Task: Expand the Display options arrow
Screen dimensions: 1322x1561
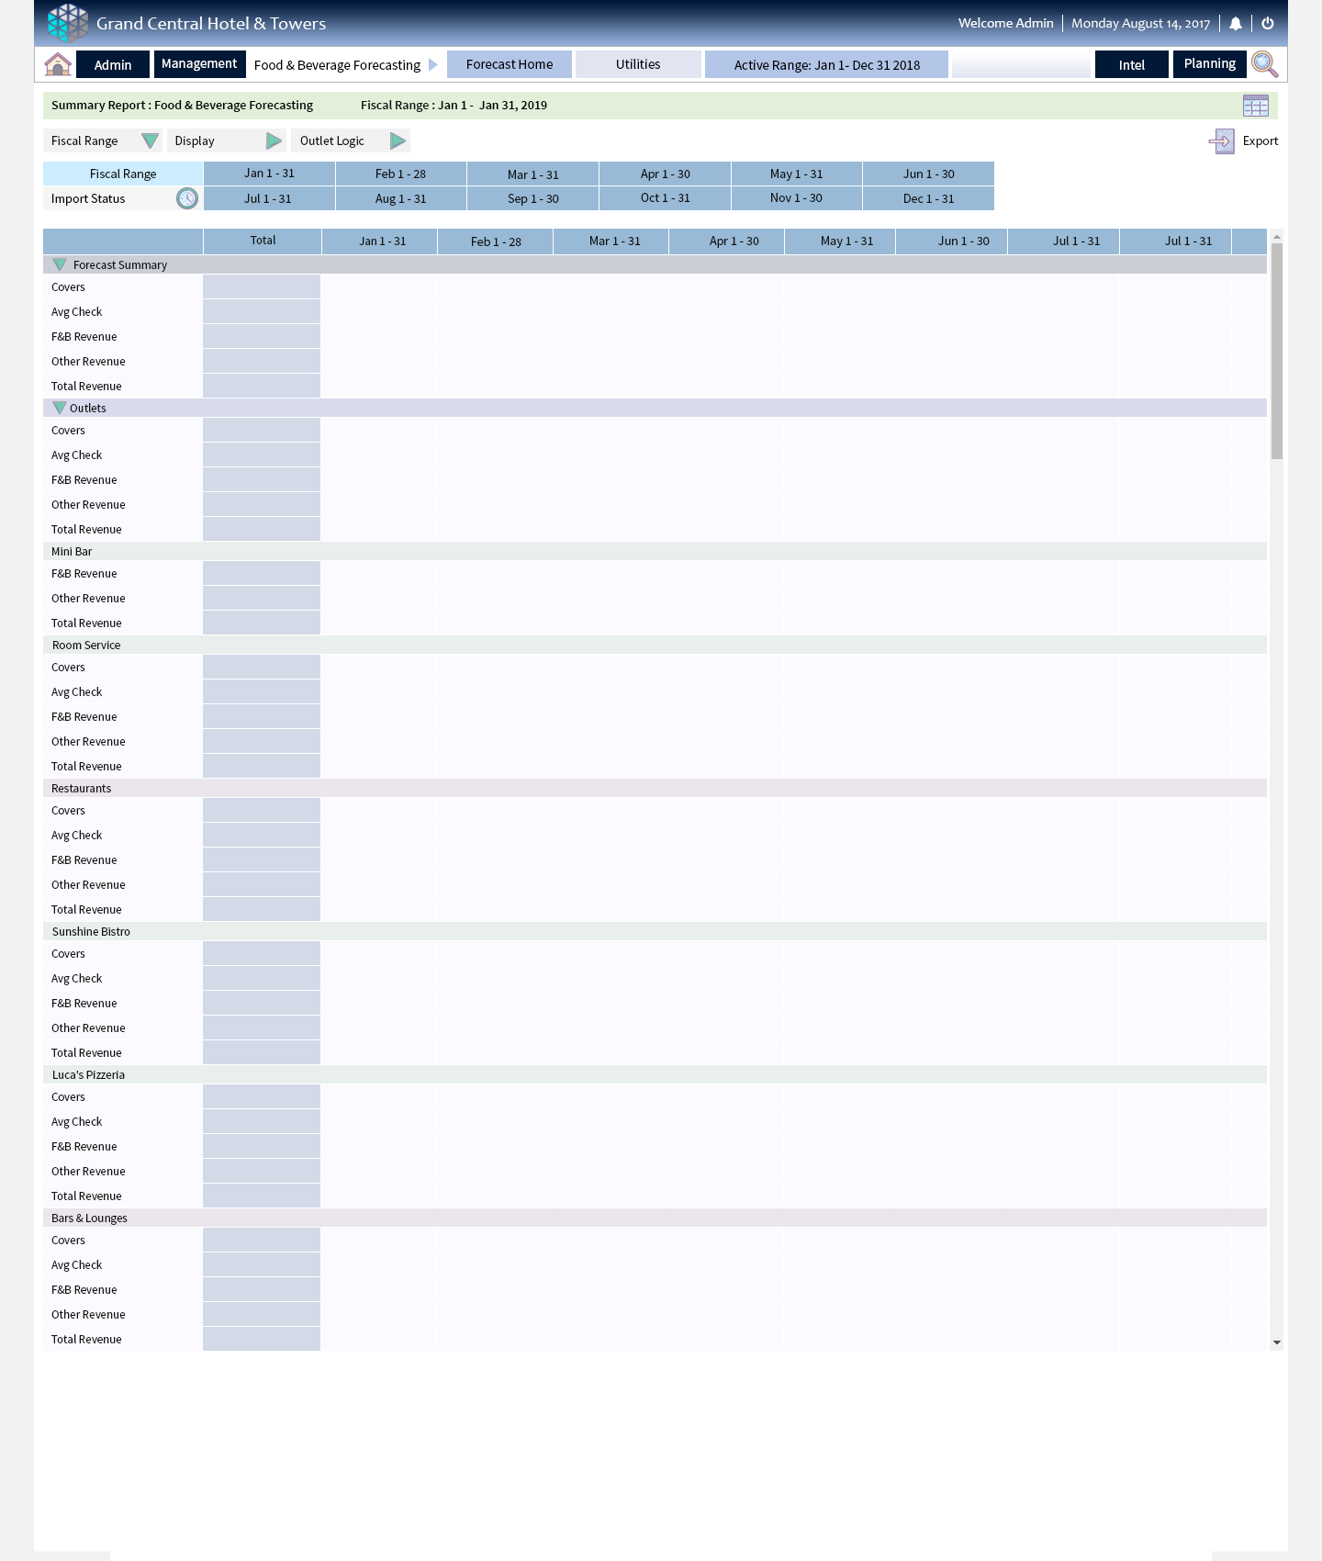Action: [x=274, y=141]
